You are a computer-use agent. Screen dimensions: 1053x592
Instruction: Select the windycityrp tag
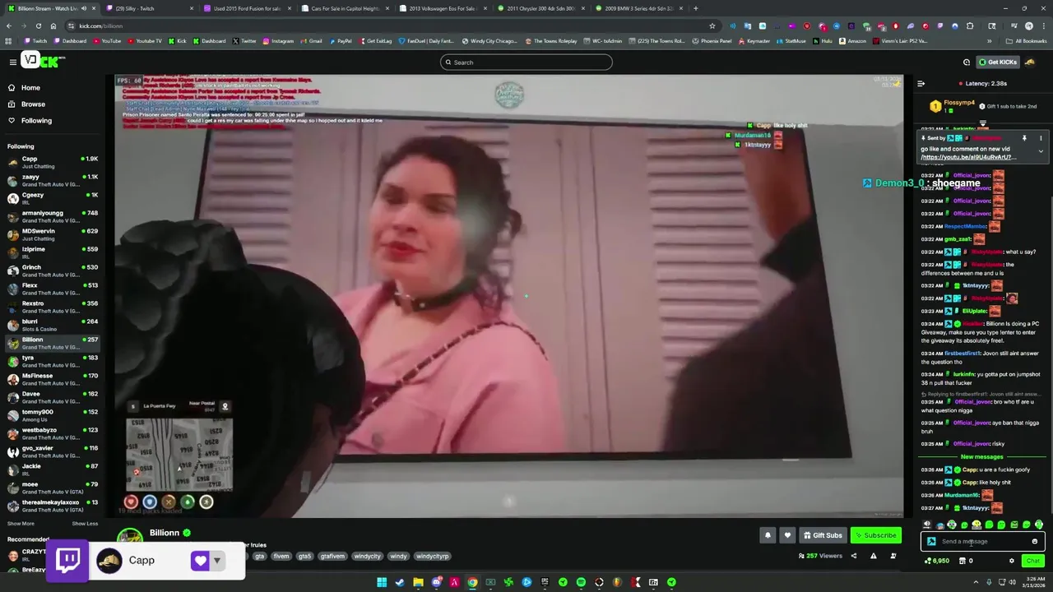click(x=432, y=556)
